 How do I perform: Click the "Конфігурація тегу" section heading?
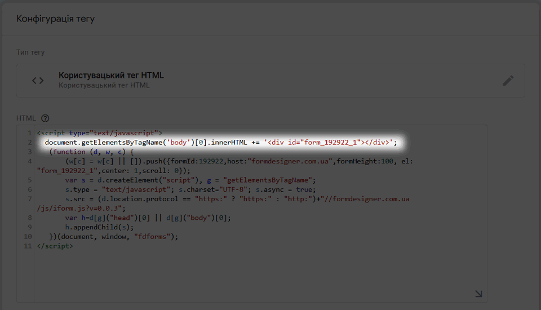pos(55,19)
